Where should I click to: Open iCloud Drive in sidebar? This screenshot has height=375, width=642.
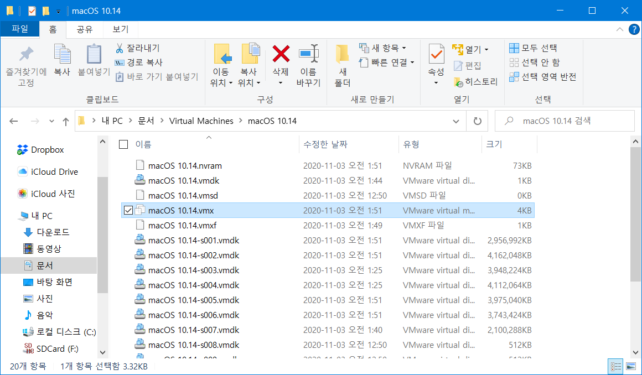coord(48,171)
